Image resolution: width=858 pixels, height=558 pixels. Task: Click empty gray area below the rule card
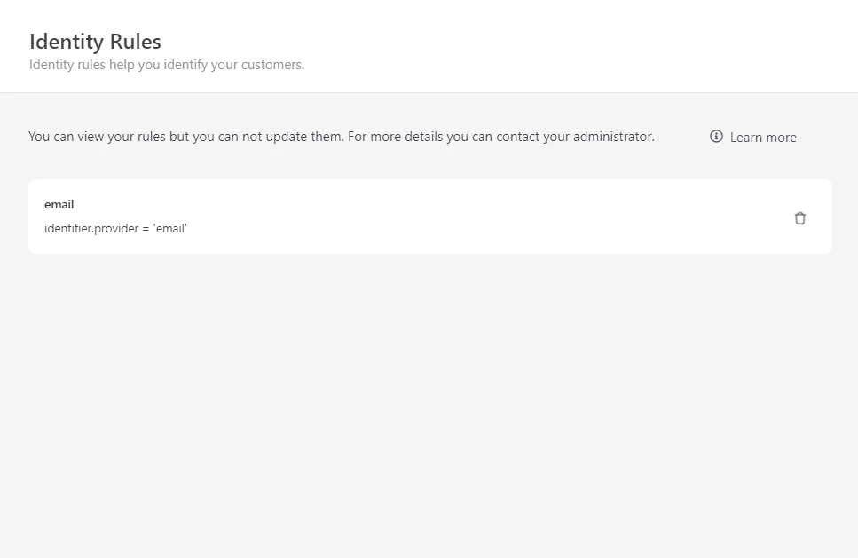429,405
